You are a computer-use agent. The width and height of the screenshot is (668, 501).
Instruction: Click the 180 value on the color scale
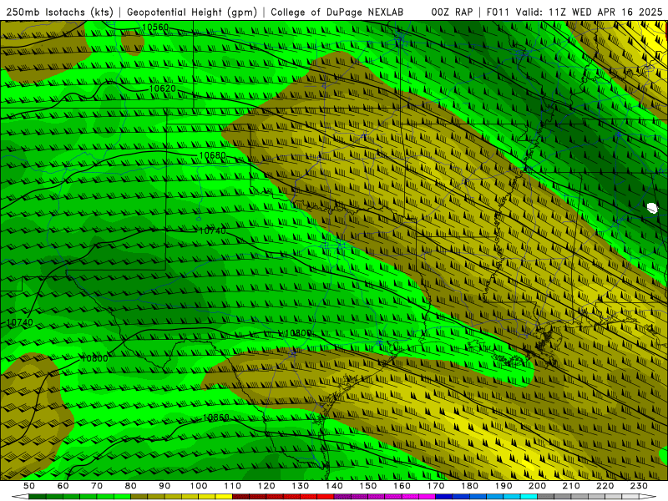(469, 486)
